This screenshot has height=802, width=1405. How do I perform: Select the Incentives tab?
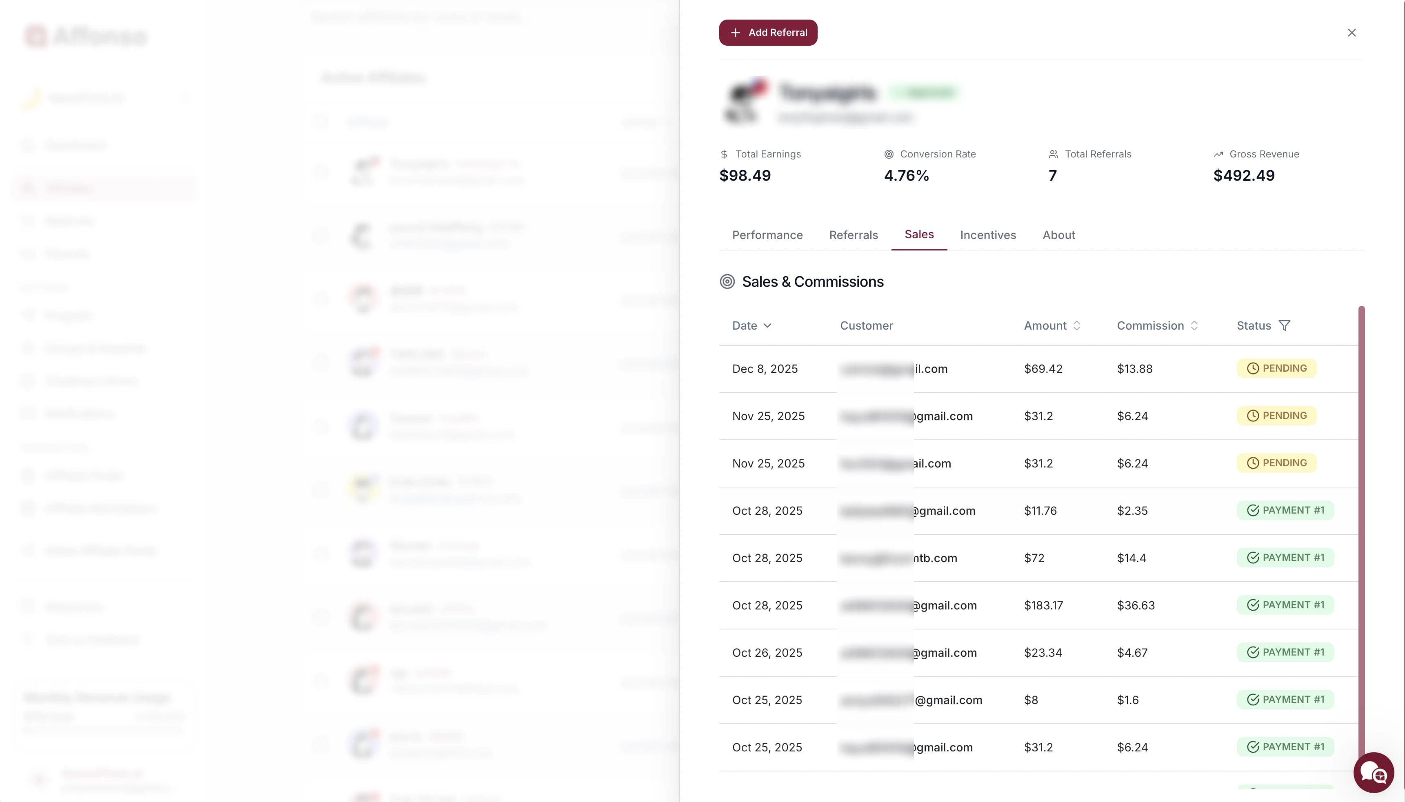(988, 235)
